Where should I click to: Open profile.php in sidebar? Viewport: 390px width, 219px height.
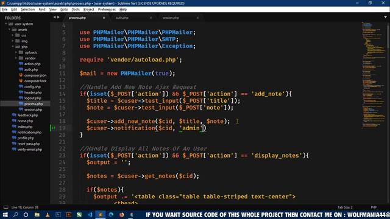26,138
